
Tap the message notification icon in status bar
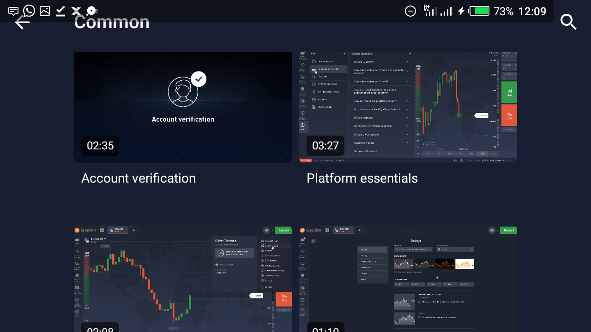tap(13, 11)
